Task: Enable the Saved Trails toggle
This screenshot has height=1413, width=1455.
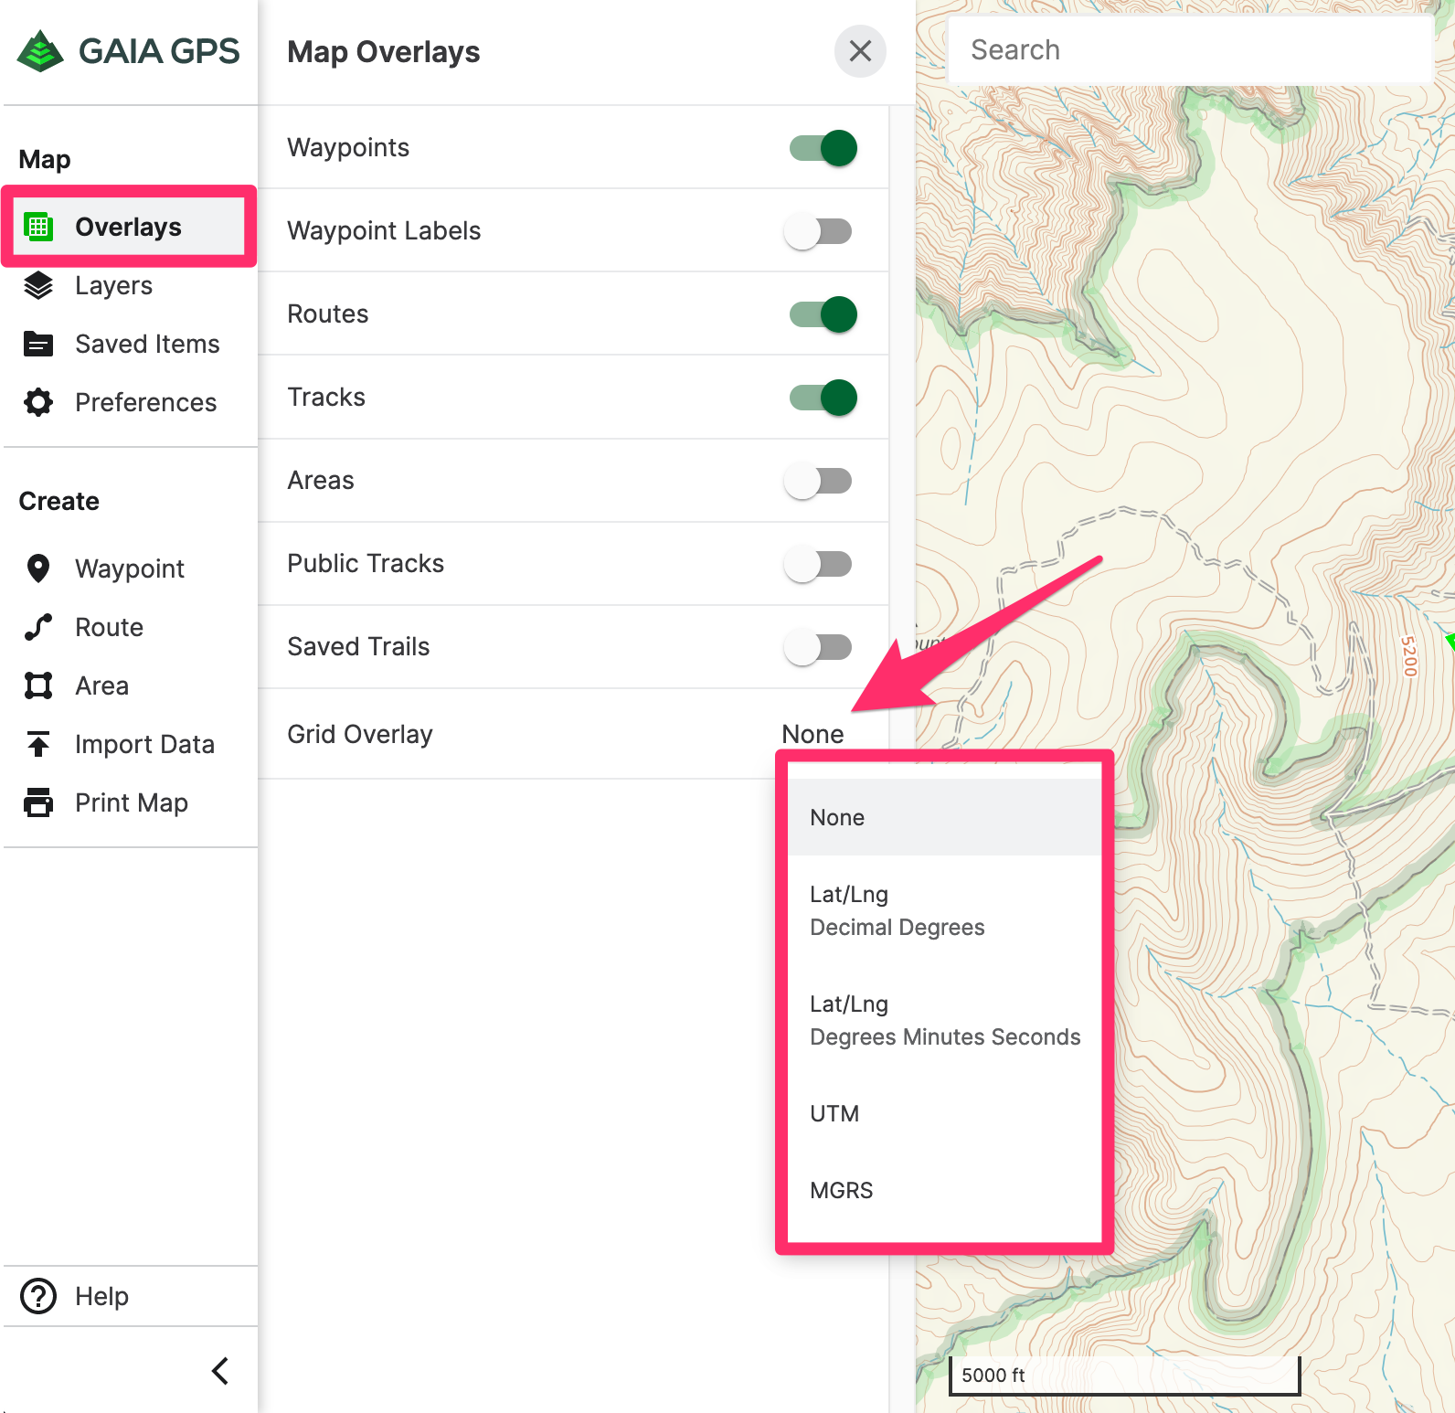Action: click(818, 647)
